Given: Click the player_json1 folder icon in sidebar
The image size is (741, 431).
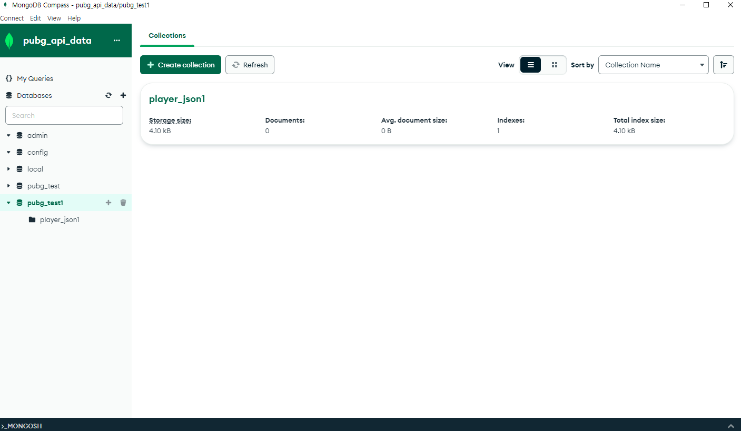Looking at the screenshot, I should pos(32,219).
